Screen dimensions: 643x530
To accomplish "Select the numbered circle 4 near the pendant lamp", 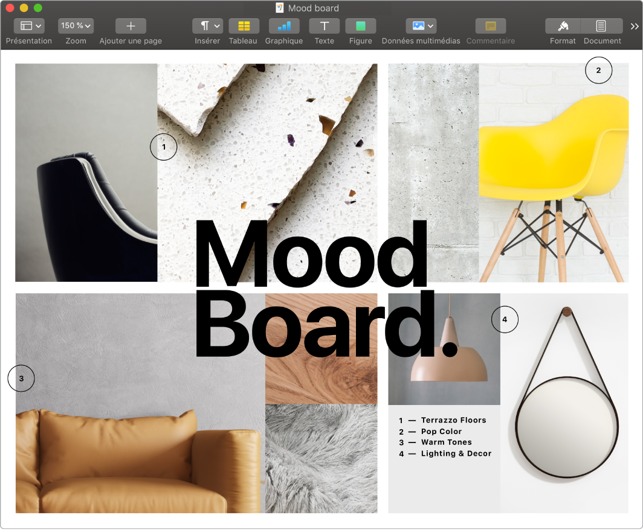I will pyautogui.click(x=505, y=319).
